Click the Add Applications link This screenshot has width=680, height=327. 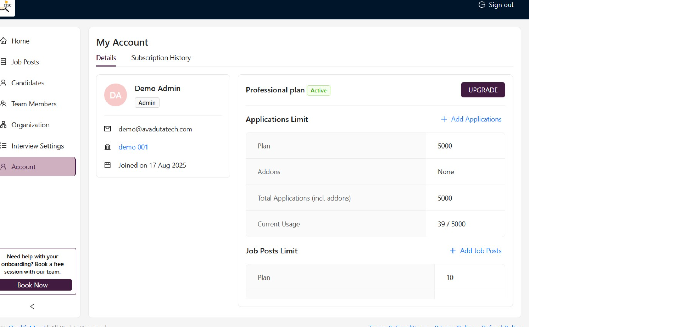[471, 119]
